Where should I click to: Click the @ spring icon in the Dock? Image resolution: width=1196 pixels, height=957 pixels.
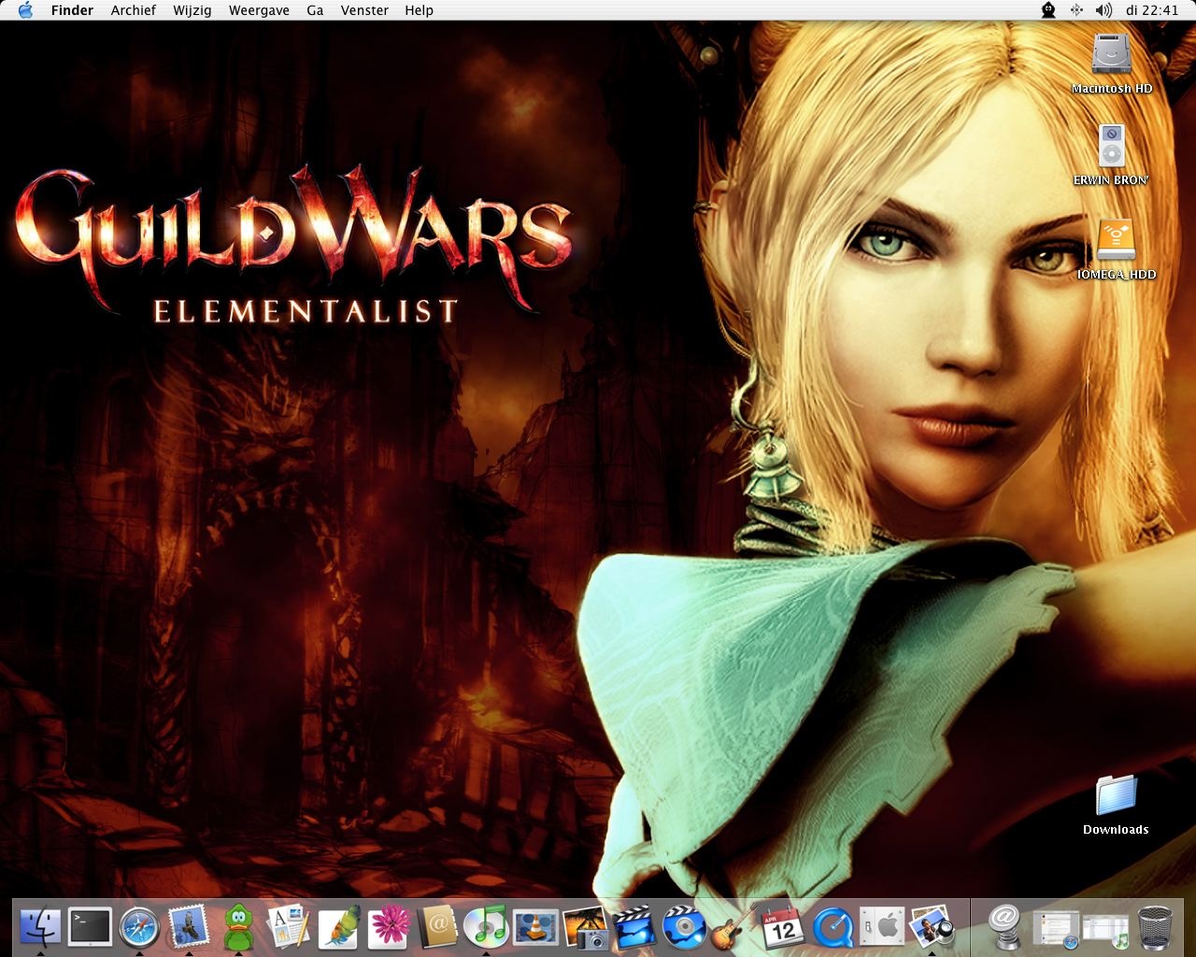click(x=1005, y=927)
